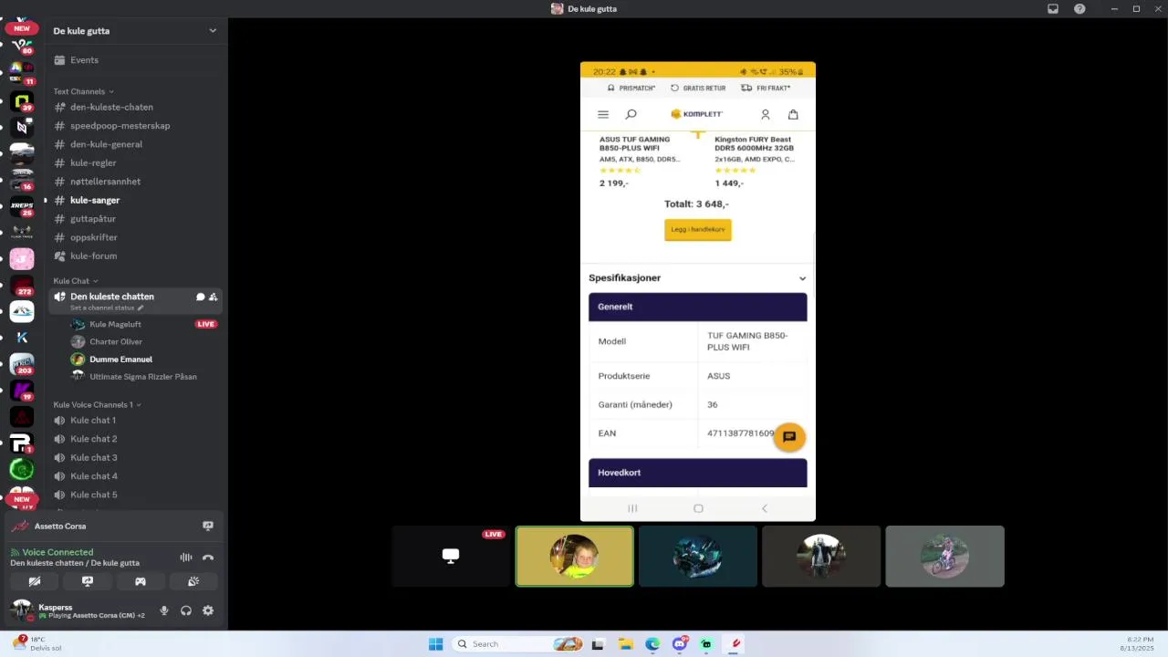Open the Discord inbox in title bar
This screenshot has width=1168, height=657.
point(1053,9)
